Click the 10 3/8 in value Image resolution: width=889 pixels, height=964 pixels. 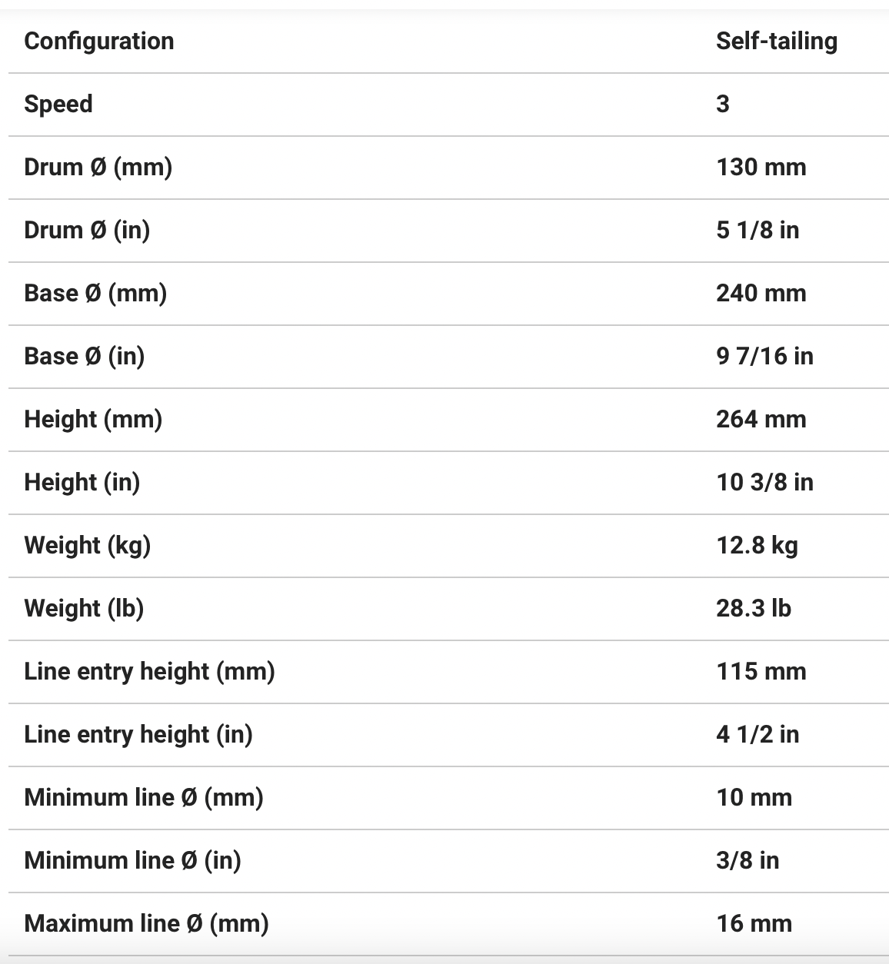[x=764, y=482]
